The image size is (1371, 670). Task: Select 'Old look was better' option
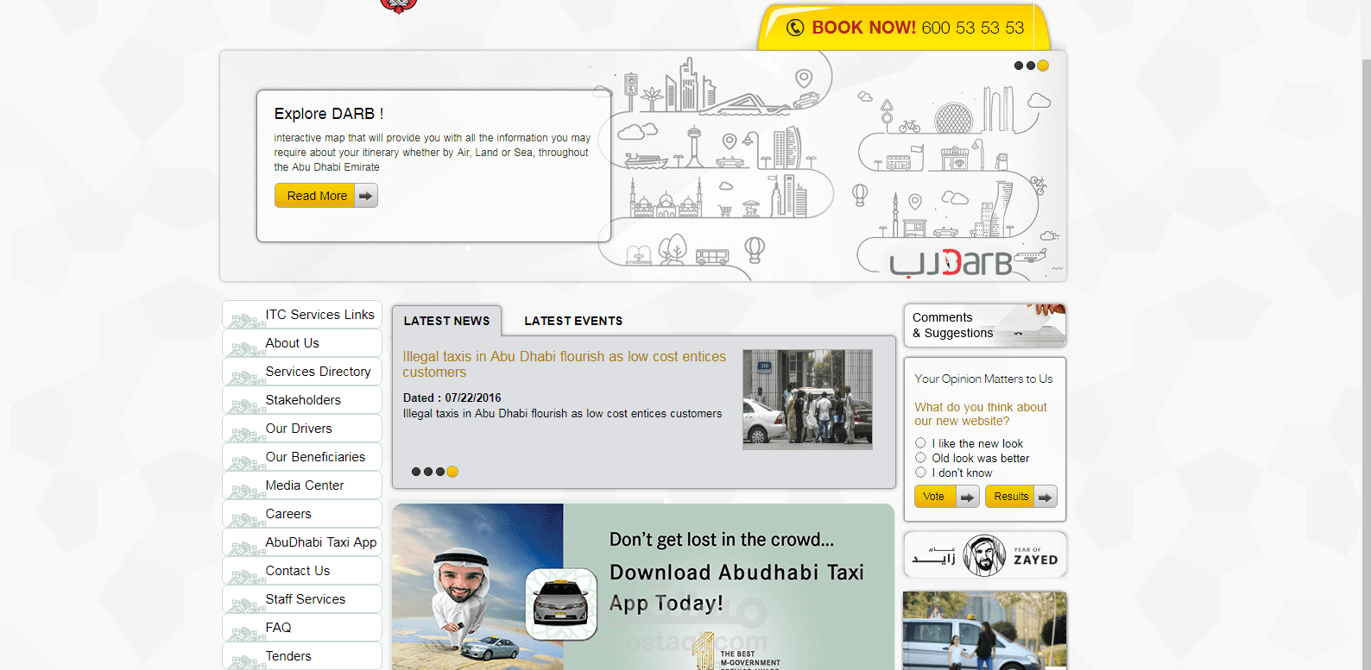pyautogui.click(x=920, y=458)
